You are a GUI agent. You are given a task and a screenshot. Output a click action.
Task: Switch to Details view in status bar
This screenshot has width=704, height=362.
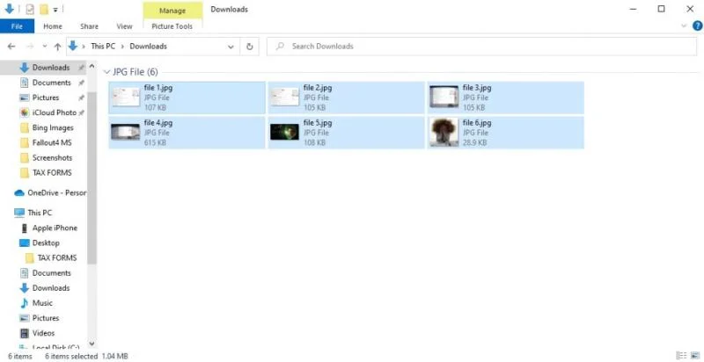pos(681,356)
